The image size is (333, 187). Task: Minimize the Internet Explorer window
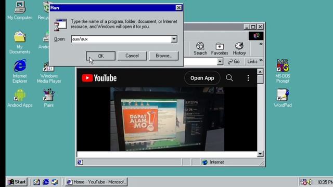coord(246,26)
